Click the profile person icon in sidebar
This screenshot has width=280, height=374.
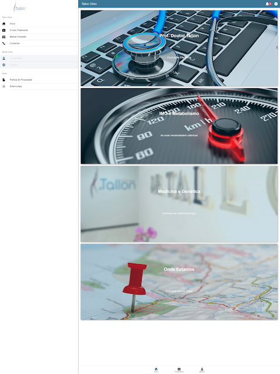(4, 58)
